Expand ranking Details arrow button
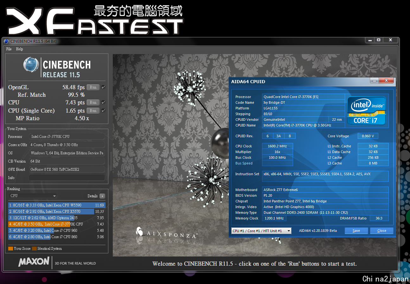The image size is (410, 284). point(102,196)
